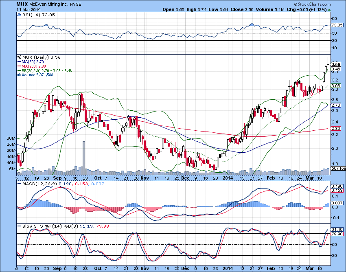The height and width of the screenshot is (272, 346).
Task: Click the Close 3.56 value
Action: (x=242, y=9)
